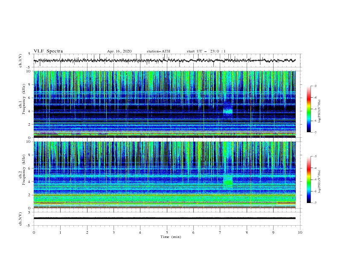Click the ch.1 colorbar log(PSD) label
338x261 pixels.
click(320, 111)
